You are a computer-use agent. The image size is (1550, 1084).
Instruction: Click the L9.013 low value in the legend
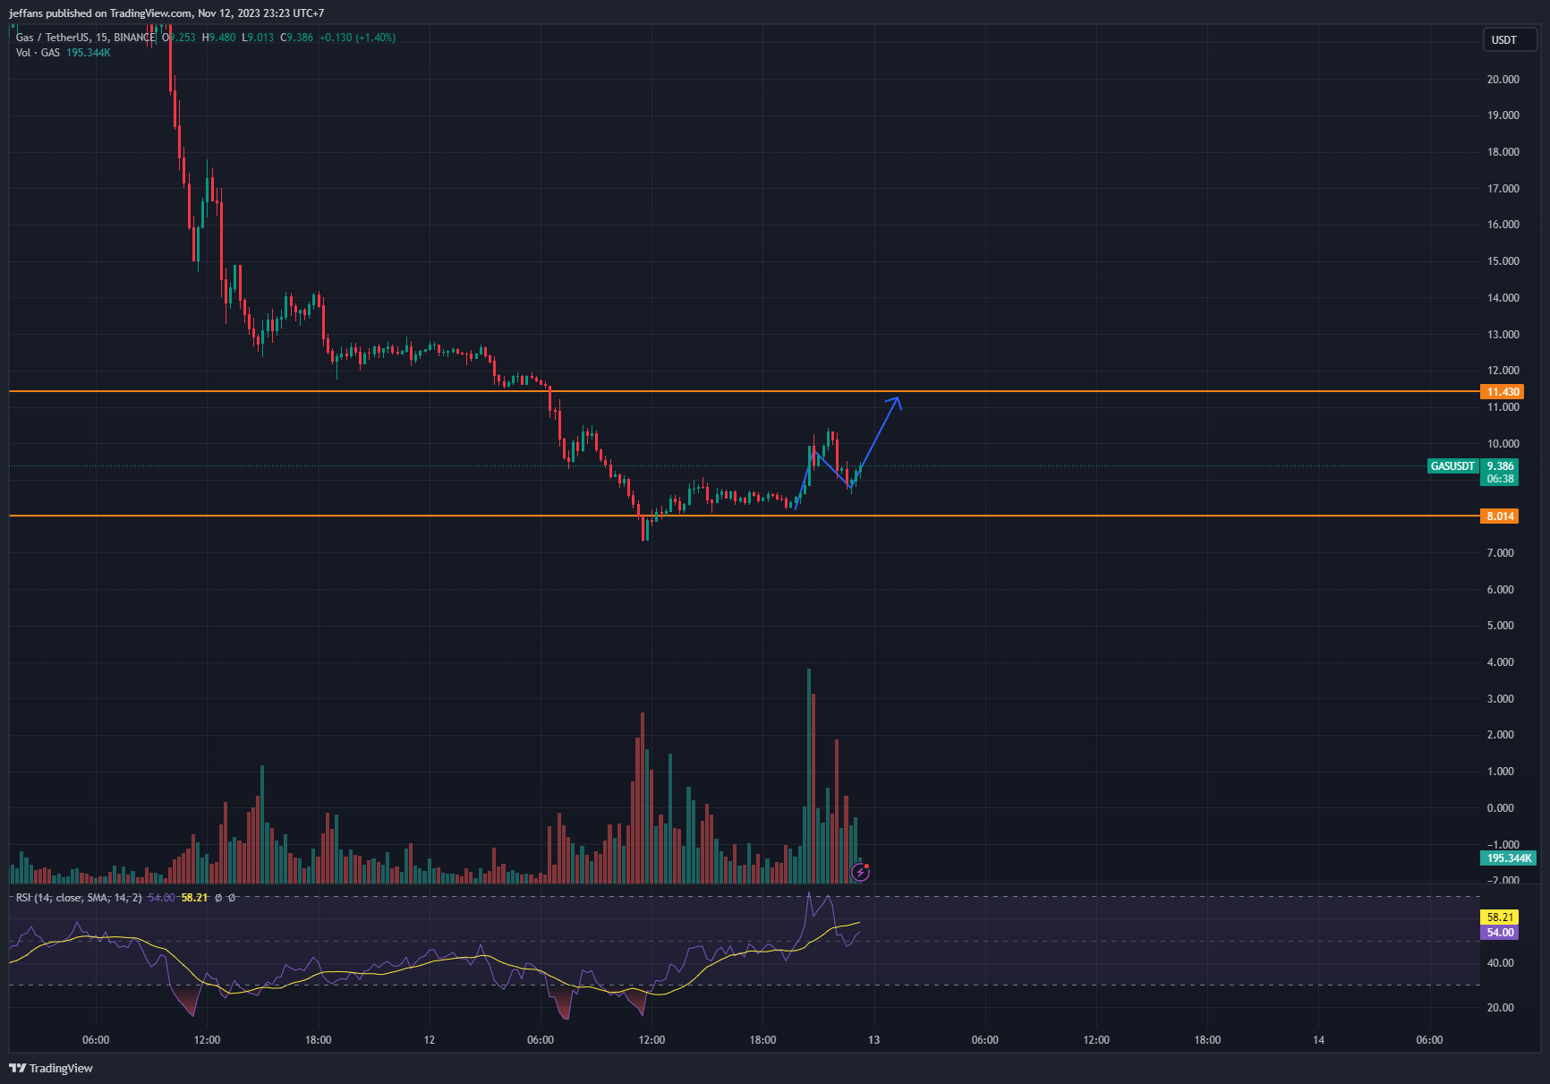tap(258, 38)
